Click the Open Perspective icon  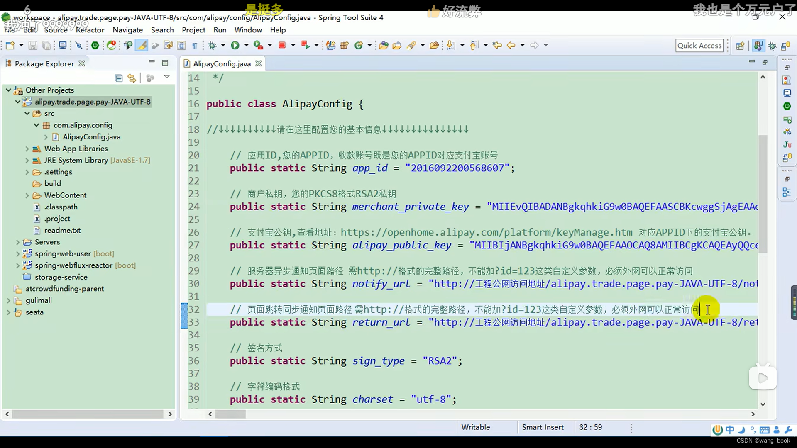[740, 46]
